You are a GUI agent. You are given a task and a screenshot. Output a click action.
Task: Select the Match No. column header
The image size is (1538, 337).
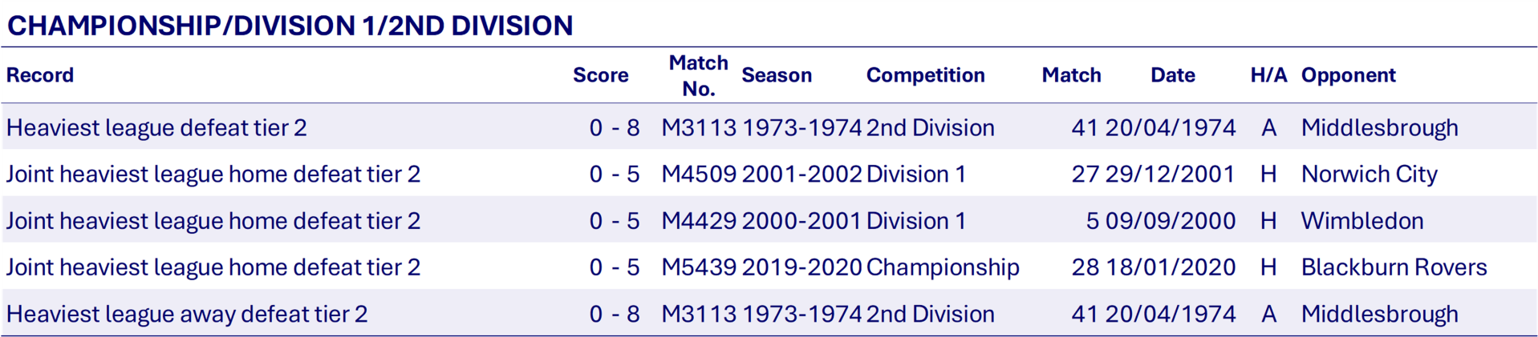[x=698, y=75]
